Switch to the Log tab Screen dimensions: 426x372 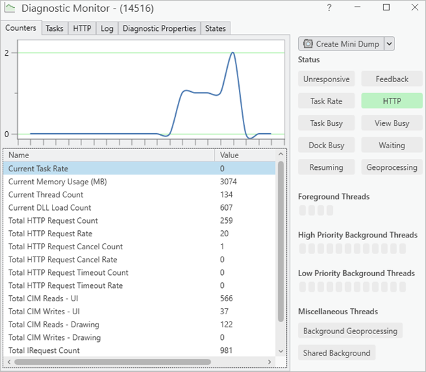pos(107,29)
